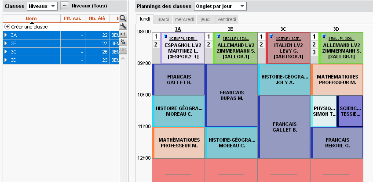Select the Sciences Tessier lesson
373x182 pixels.
coord(350,111)
